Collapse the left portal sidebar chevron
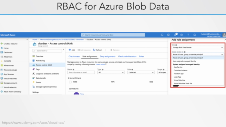This screenshot has width=226, height=127. tap(27, 40)
